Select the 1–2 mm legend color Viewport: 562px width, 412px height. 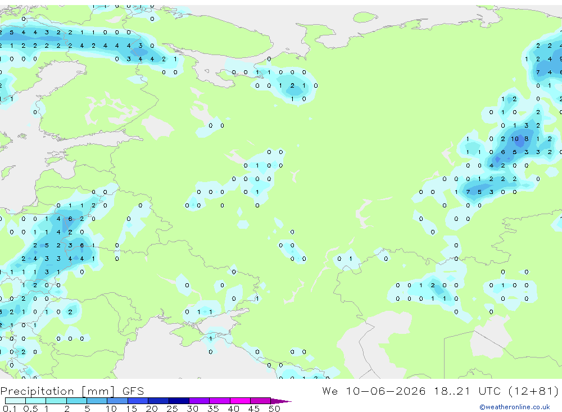pyautogui.click(x=56, y=401)
